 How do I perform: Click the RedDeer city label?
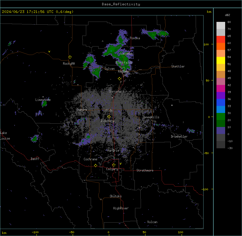124,71
